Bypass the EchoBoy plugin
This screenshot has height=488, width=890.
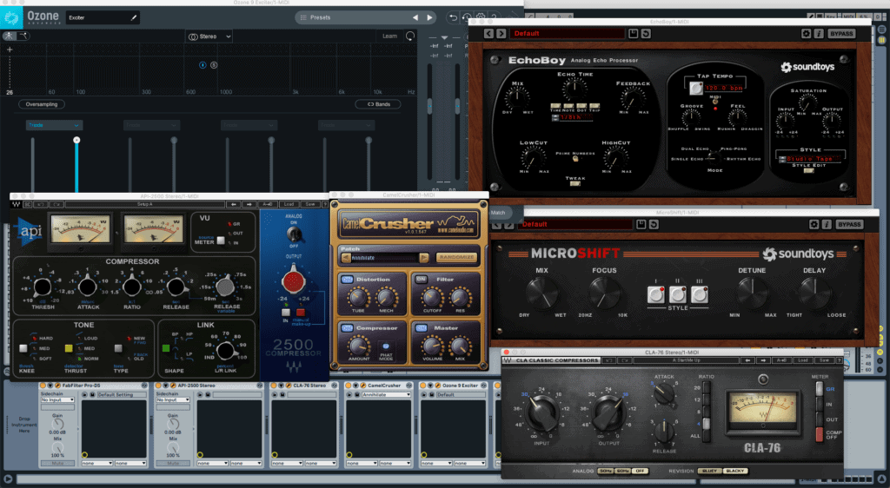pyautogui.click(x=841, y=34)
